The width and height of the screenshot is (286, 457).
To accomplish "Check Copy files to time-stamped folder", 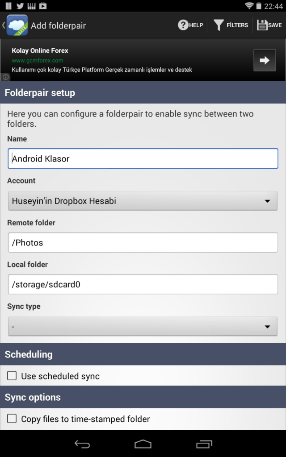I will pyautogui.click(x=12, y=419).
